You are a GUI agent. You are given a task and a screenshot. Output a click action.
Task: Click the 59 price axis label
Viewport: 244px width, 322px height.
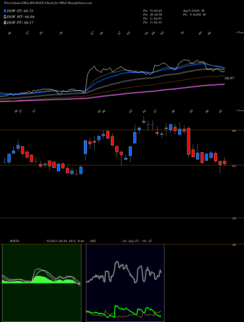tap(234, 219)
